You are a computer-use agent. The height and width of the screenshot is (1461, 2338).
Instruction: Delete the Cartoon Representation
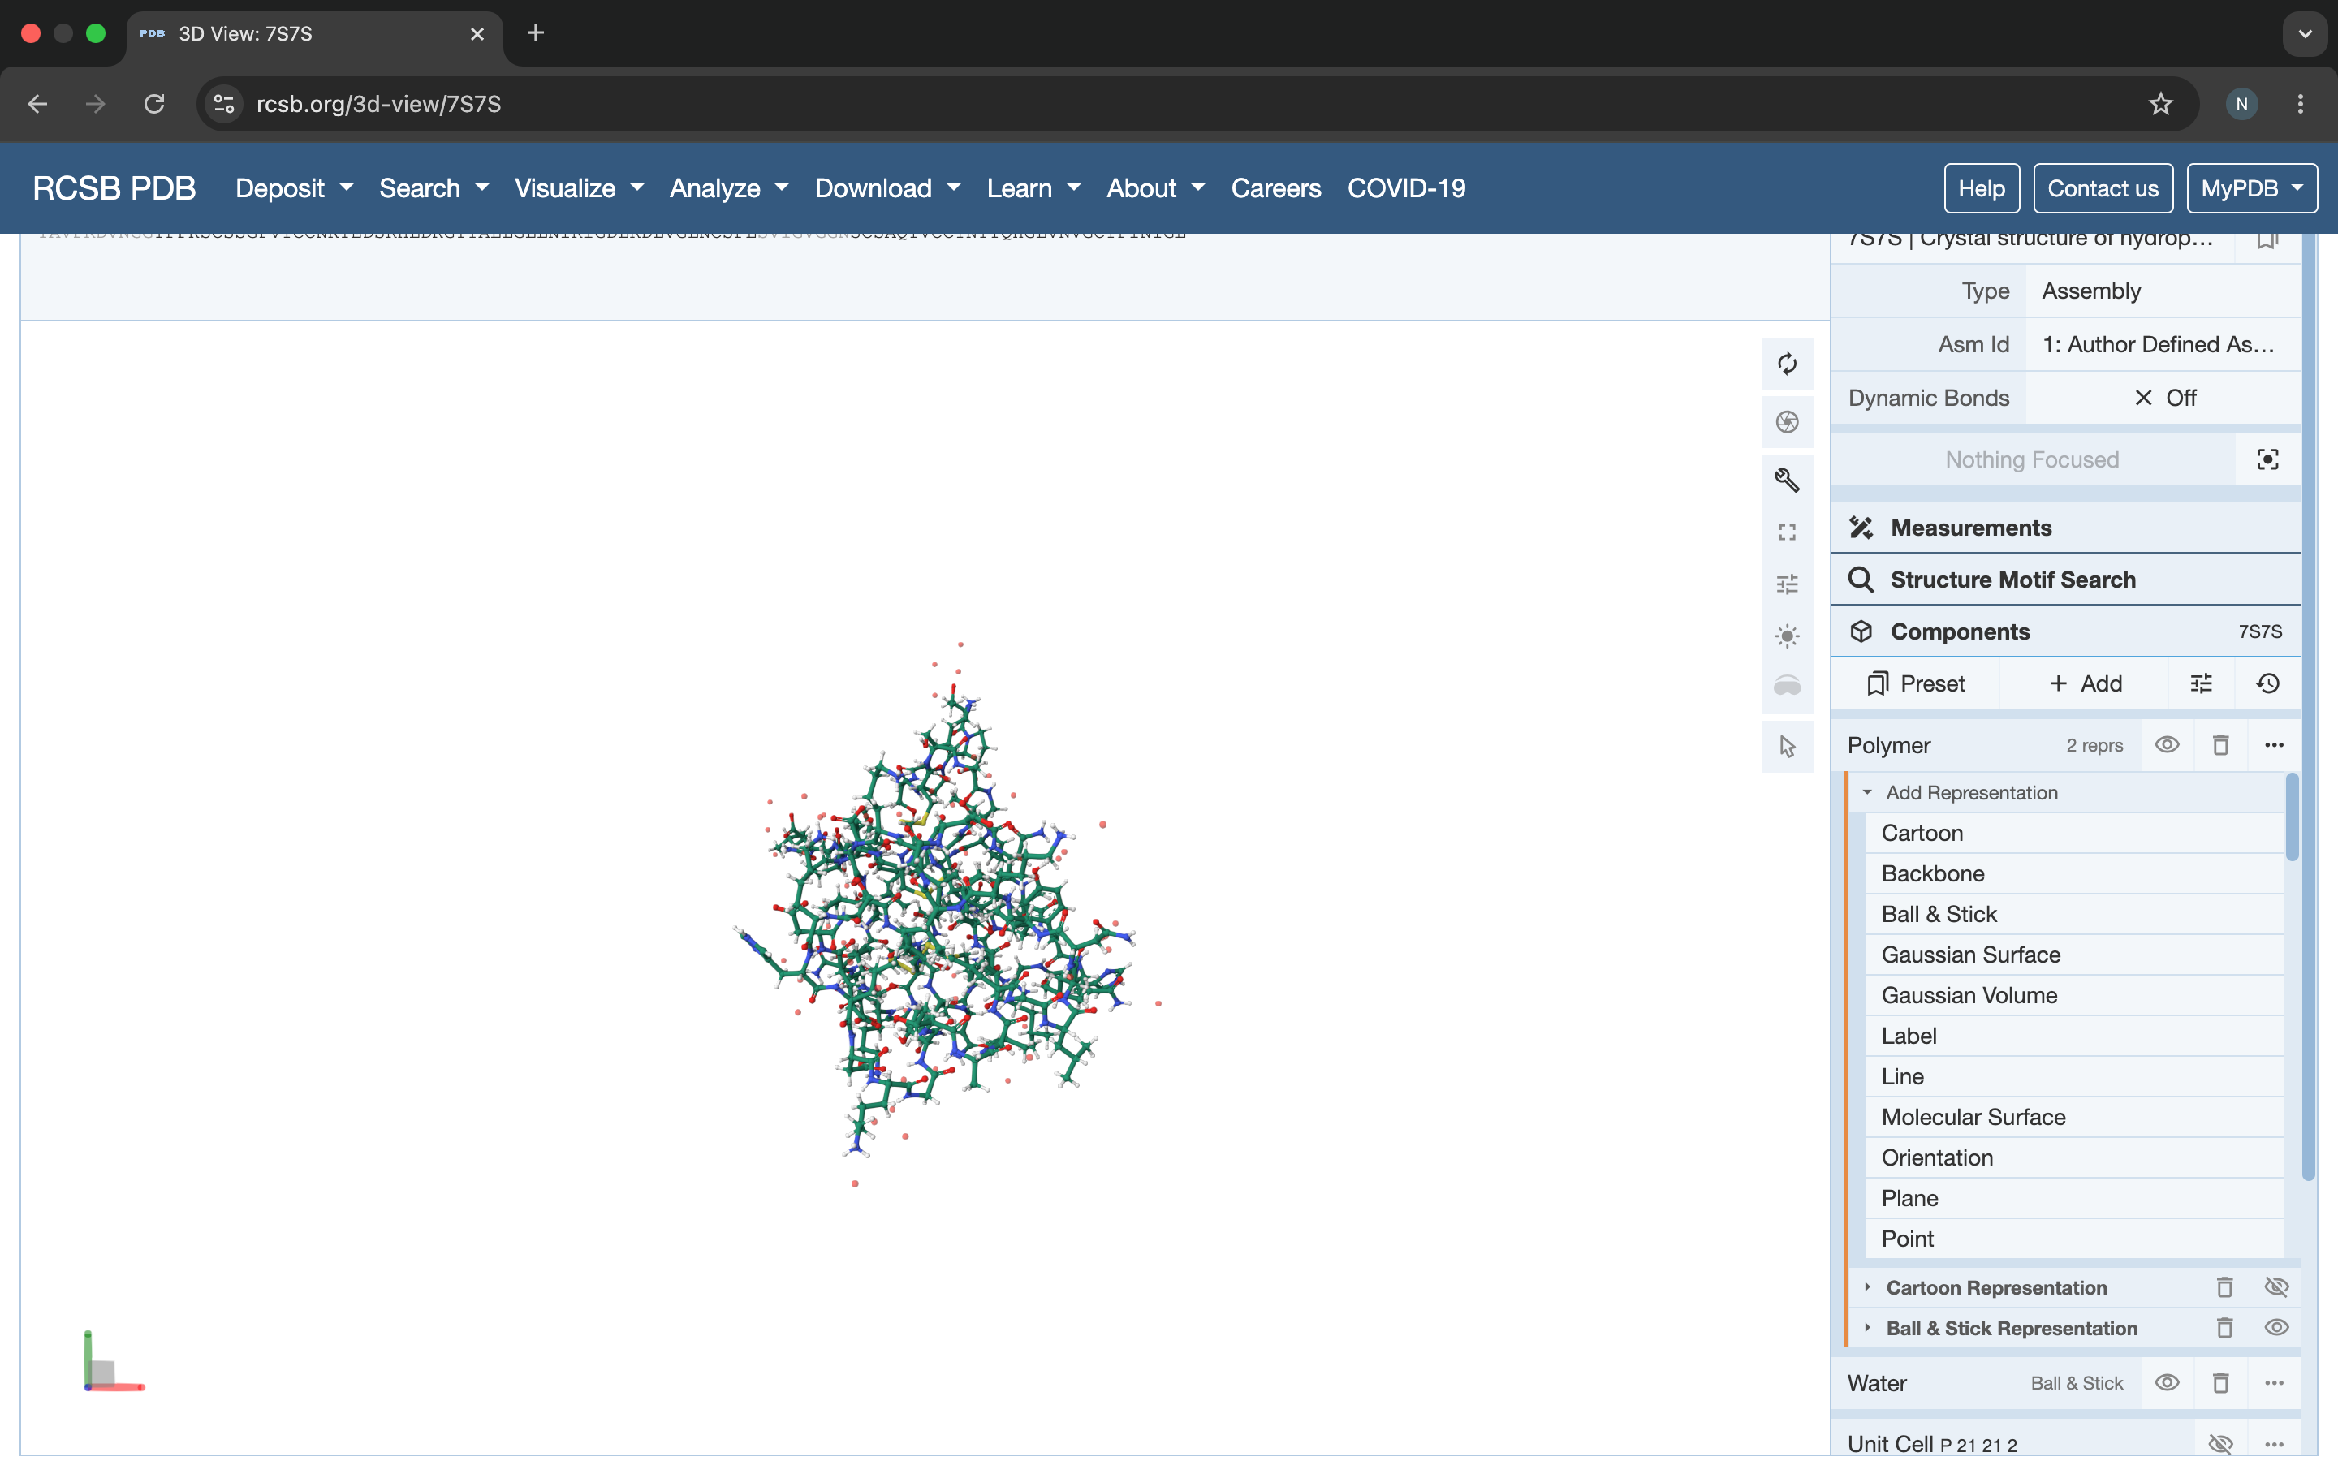pos(2224,1287)
